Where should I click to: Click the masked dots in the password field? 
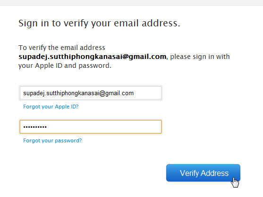click(35, 127)
